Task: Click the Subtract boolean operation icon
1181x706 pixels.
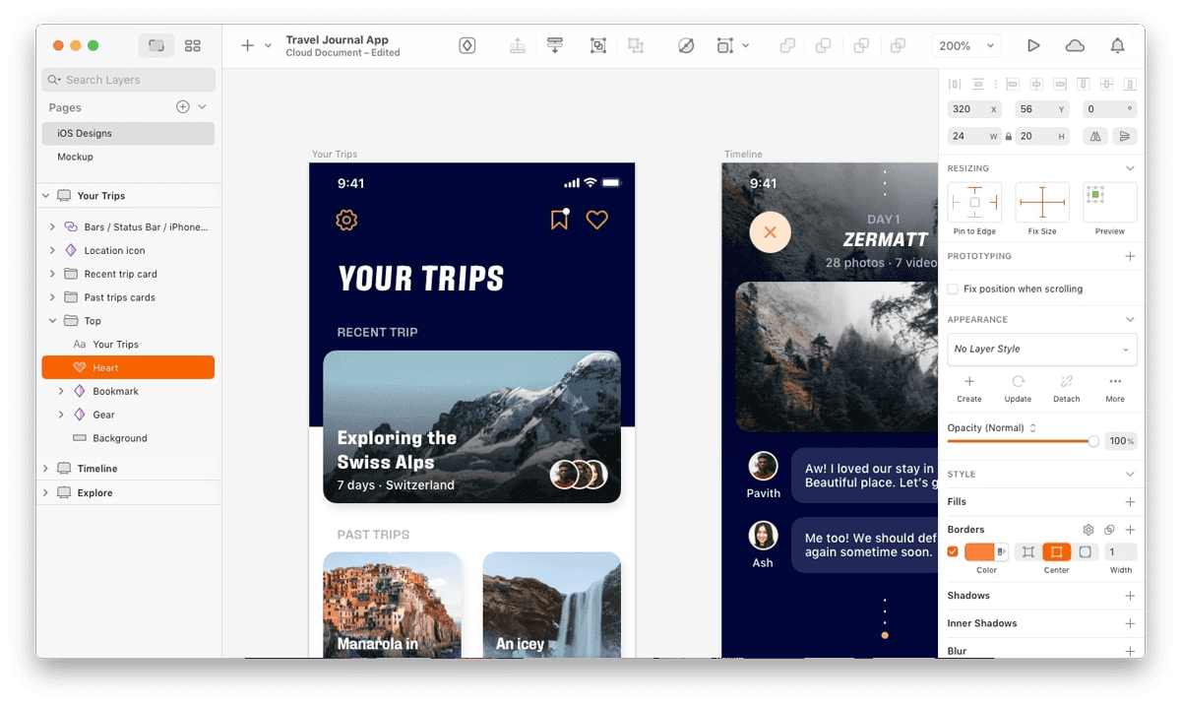Action: (x=824, y=45)
